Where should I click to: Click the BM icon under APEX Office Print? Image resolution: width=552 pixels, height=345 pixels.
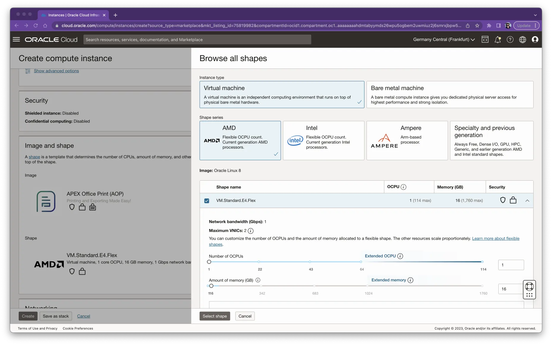(x=93, y=207)
